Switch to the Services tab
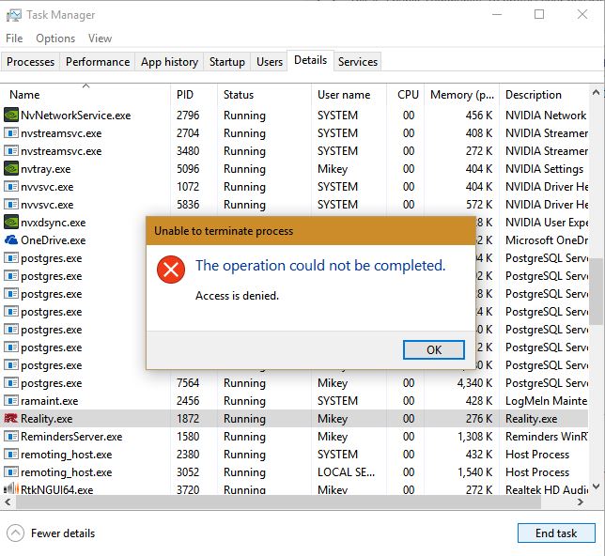This screenshot has width=605, height=556. click(x=358, y=62)
